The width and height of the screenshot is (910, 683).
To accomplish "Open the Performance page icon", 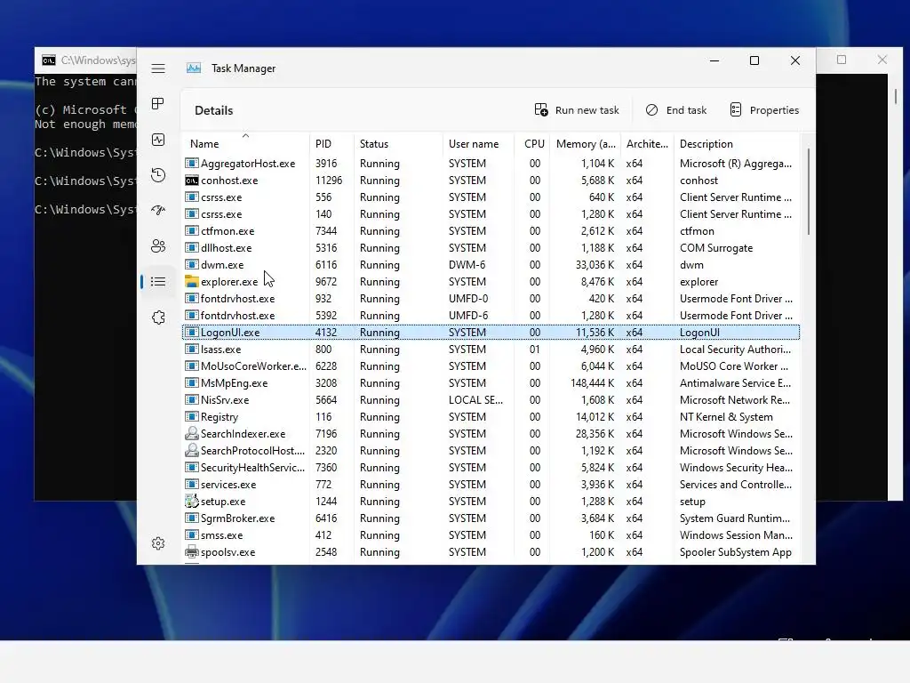I will click(x=158, y=140).
